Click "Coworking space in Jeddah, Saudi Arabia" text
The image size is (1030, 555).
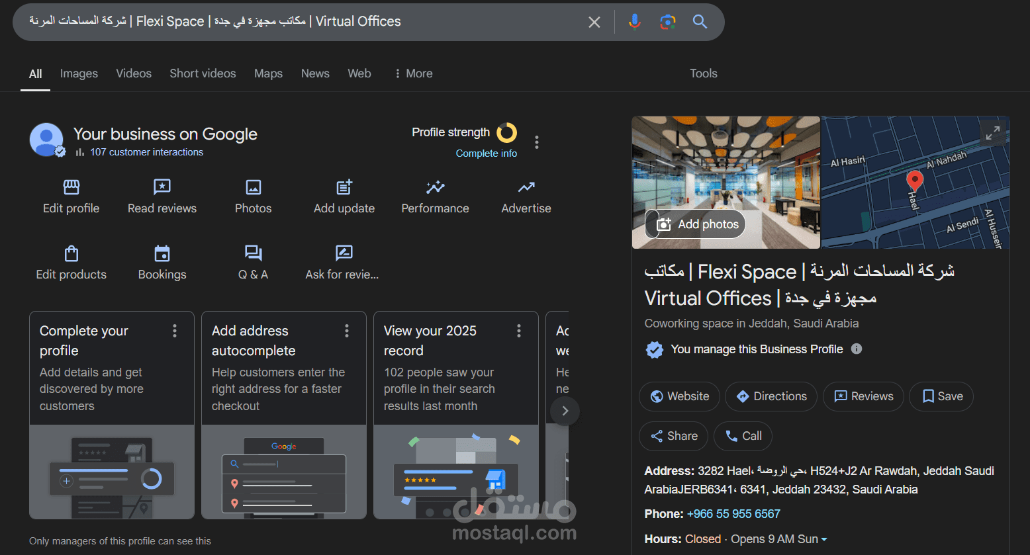tap(752, 323)
